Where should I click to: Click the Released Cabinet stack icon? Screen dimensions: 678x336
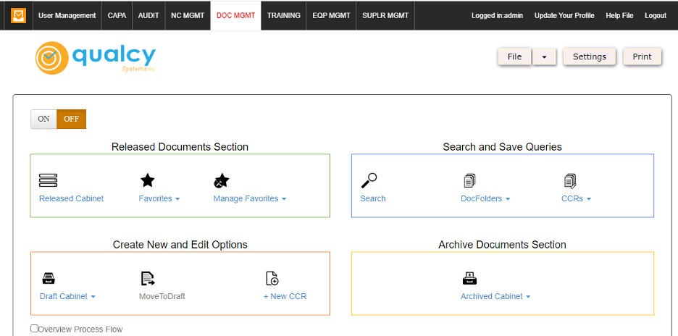pyautogui.click(x=48, y=180)
